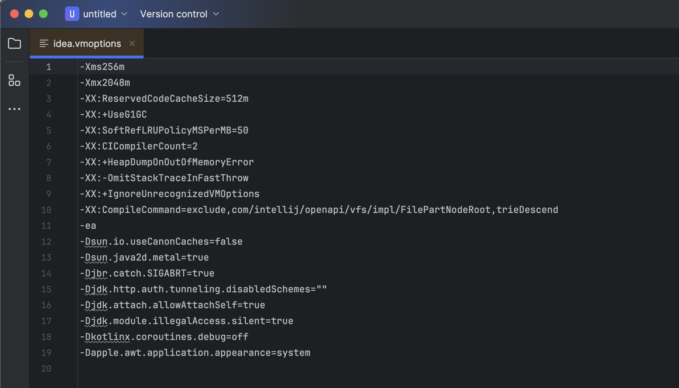Click line number 1 in the gutter
Image resolution: width=679 pixels, height=388 pixels.
coord(49,67)
